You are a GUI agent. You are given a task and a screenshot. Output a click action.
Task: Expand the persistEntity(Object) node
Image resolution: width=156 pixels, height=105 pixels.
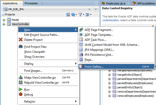pyautogui.click(x=109, y=87)
